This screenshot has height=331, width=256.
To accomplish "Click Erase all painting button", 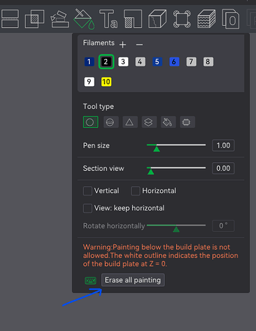I will pyautogui.click(x=133, y=280).
